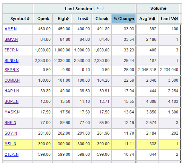Sort table by Last Vol column

click(x=169, y=19)
